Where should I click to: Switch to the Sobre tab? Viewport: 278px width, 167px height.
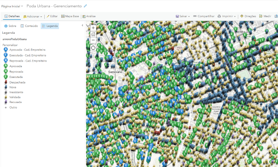[x=10, y=26]
